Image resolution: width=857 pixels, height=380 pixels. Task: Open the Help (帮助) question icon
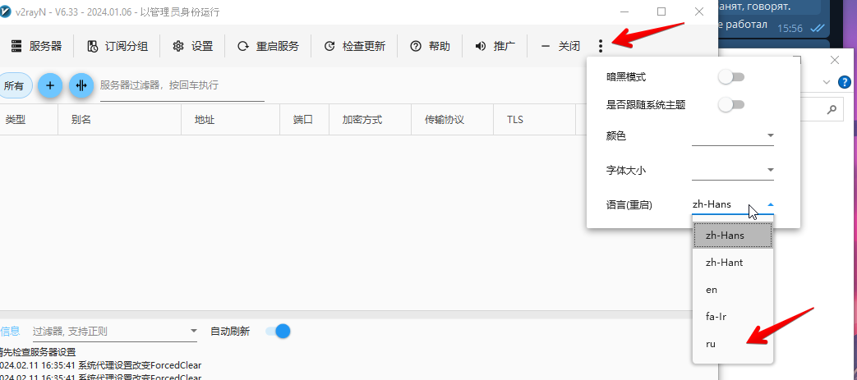416,46
